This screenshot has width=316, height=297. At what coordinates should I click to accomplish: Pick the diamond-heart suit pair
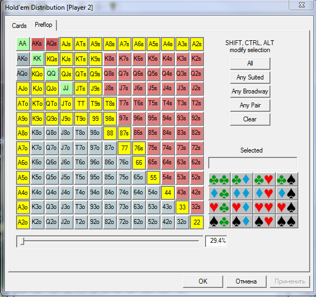[264, 193]
